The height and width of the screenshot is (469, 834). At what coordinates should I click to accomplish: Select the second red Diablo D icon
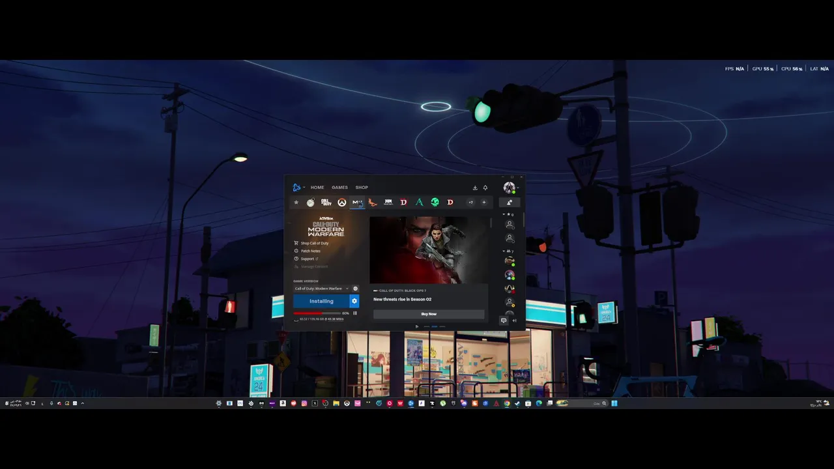[x=450, y=203]
